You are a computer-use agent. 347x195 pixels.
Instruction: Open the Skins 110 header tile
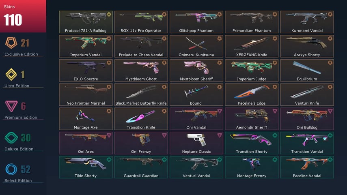[23, 16]
